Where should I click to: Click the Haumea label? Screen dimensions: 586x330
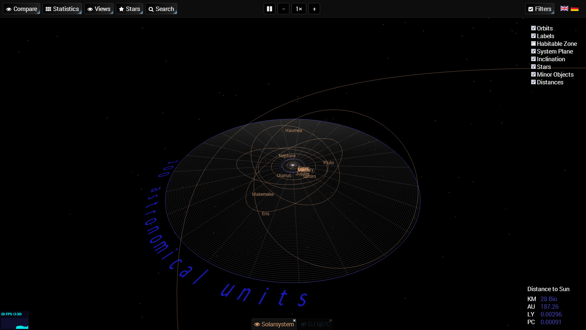294,131
